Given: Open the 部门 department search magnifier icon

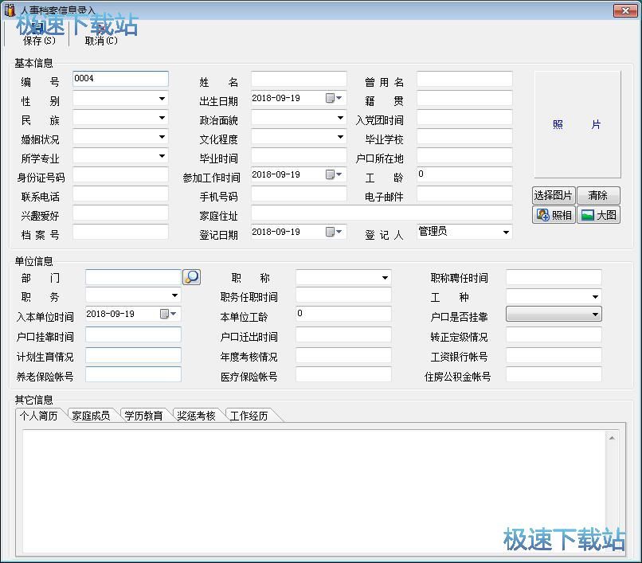Looking at the screenshot, I should point(190,277).
